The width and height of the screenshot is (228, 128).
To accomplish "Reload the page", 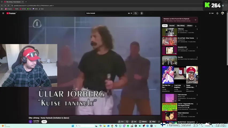I will [8, 6].
